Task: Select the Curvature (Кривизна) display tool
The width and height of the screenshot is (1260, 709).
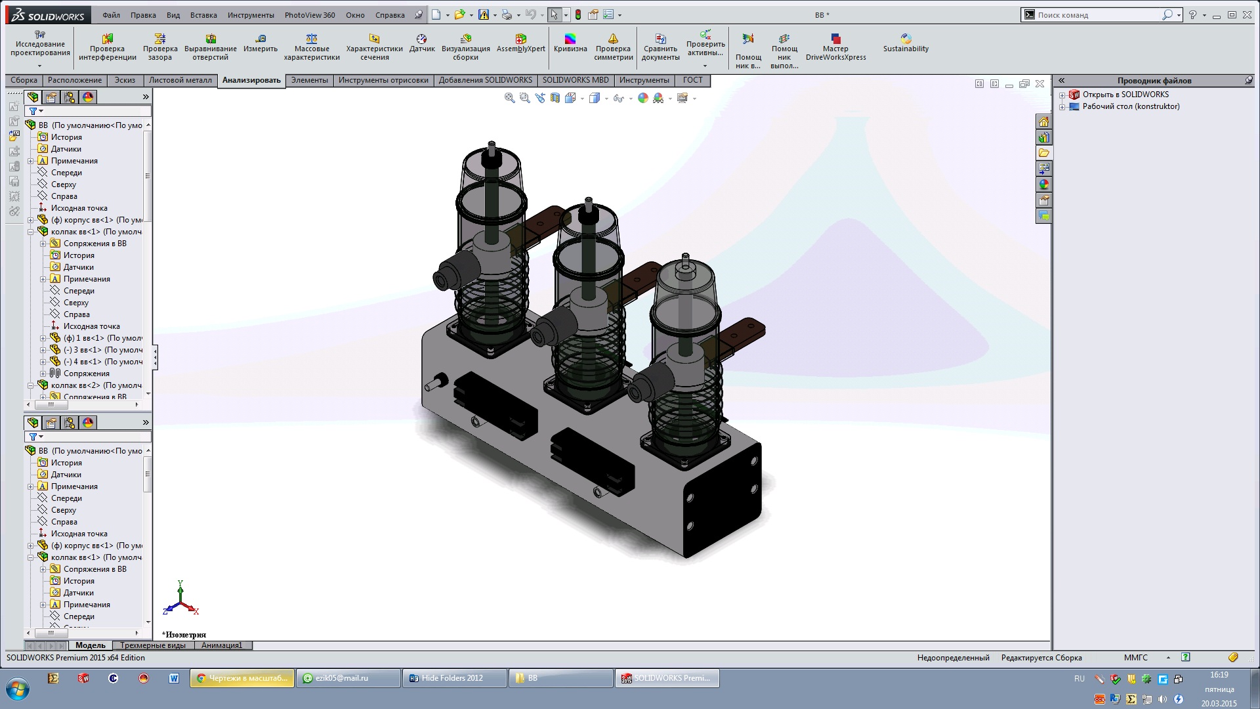Action: click(570, 43)
